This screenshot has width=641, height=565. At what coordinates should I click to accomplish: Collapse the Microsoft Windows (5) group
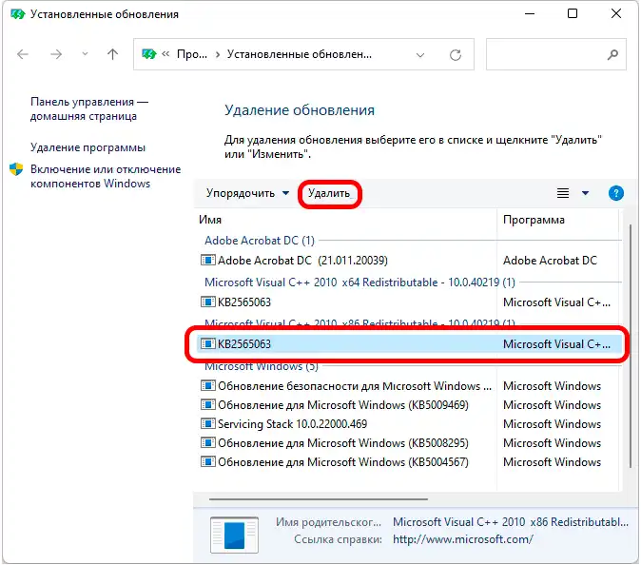(x=262, y=366)
